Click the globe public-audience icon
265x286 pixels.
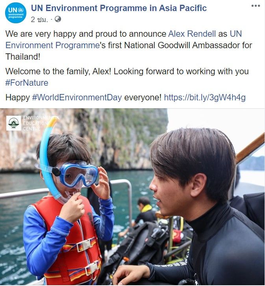[x=58, y=19]
